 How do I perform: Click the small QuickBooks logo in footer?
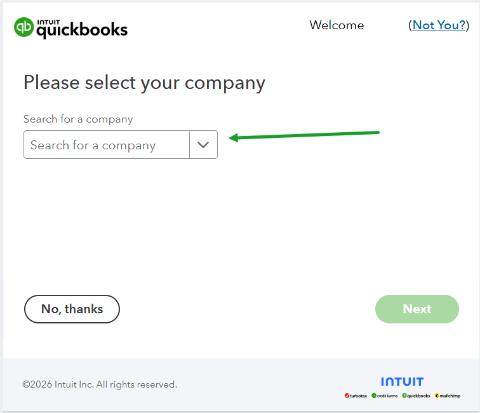[416, 396]
